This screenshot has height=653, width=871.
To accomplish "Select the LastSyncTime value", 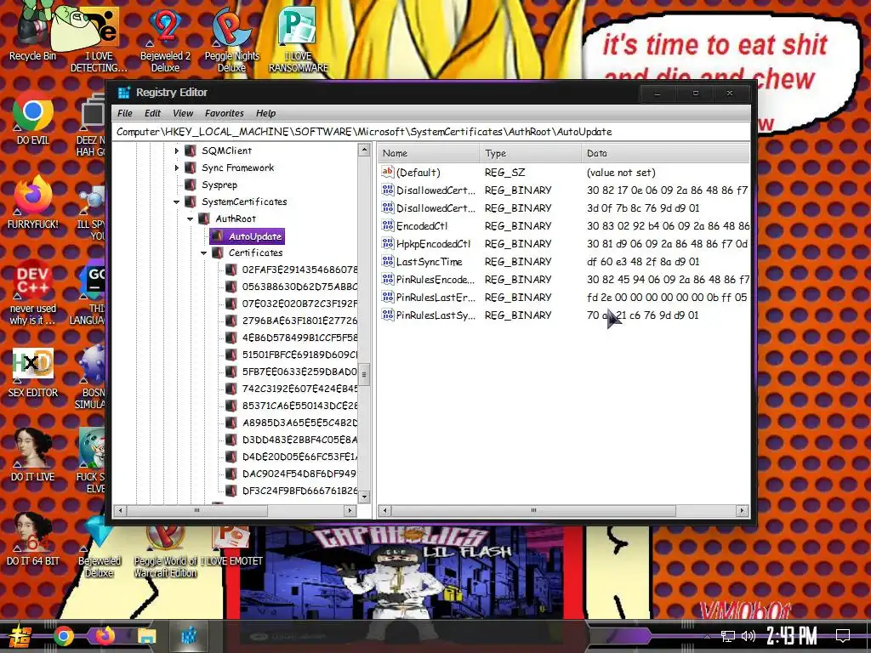I will (429, 262).
